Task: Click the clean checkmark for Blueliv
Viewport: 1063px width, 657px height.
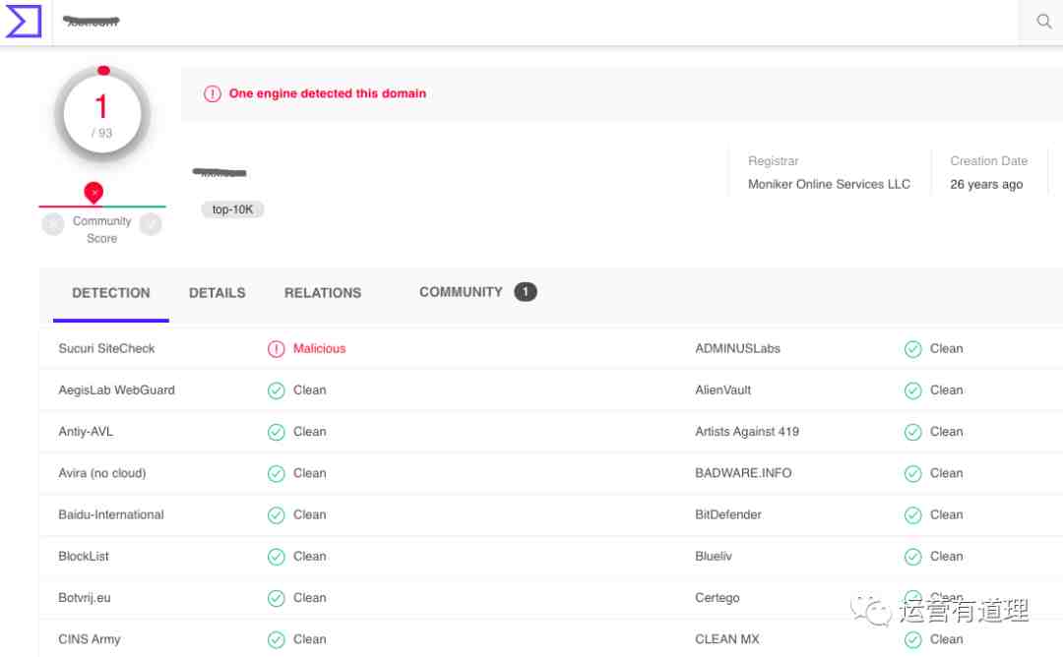Action: (x=913, y=557)
